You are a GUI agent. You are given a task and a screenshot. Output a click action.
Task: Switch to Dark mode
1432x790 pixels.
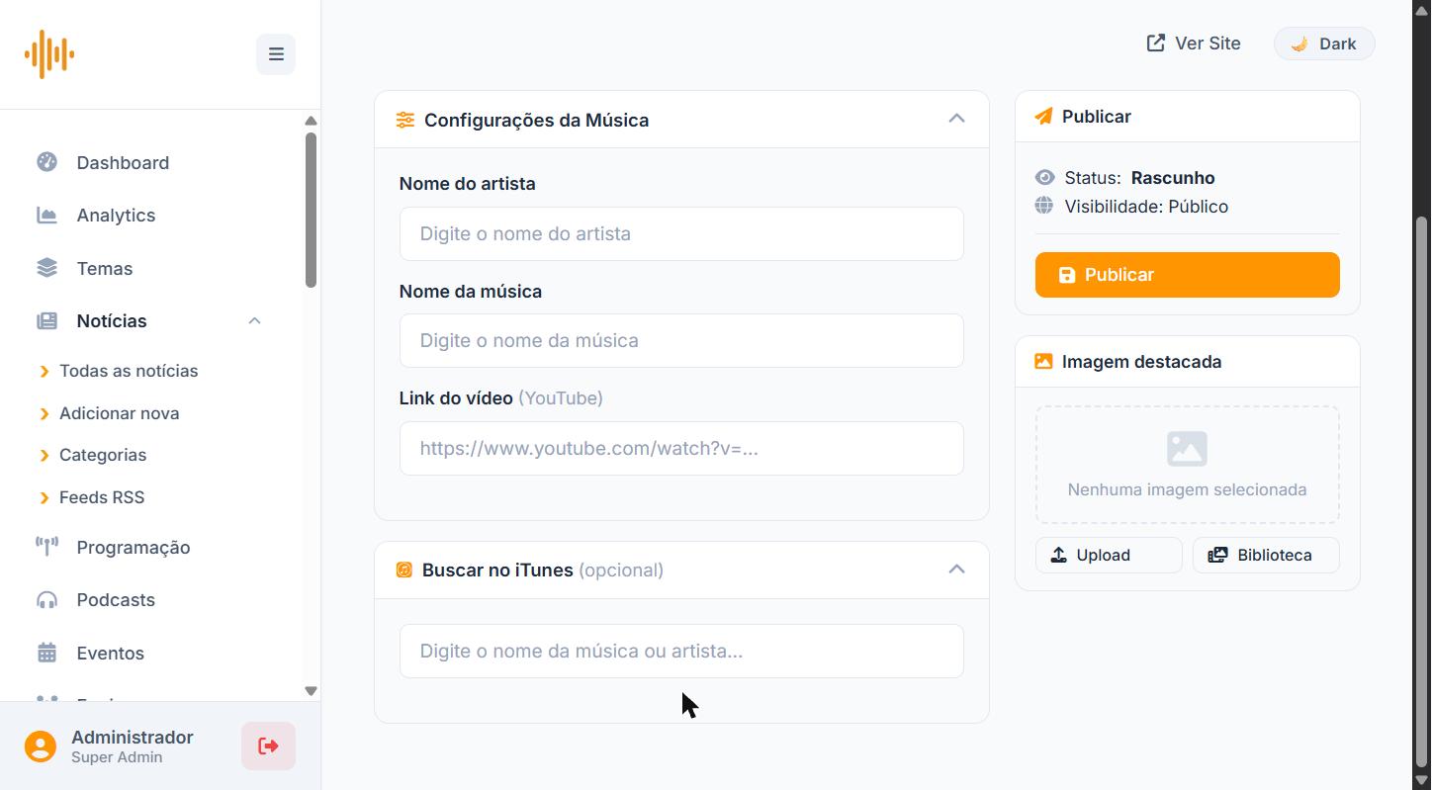(1324, 44)
